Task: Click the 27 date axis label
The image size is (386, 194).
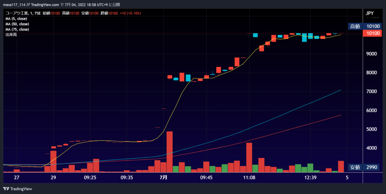Action: point(17,177)
